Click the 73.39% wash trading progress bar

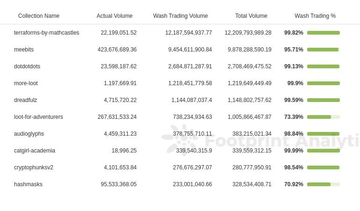tap(323, 117)
